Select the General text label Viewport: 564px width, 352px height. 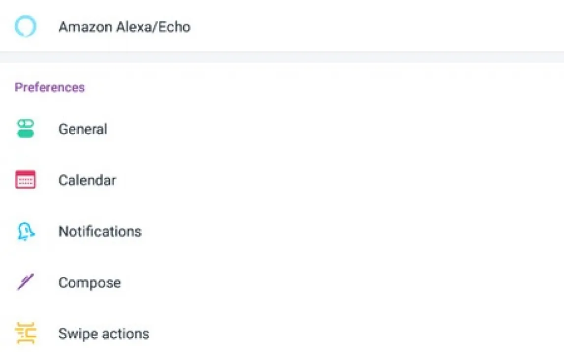coord(83,129)
